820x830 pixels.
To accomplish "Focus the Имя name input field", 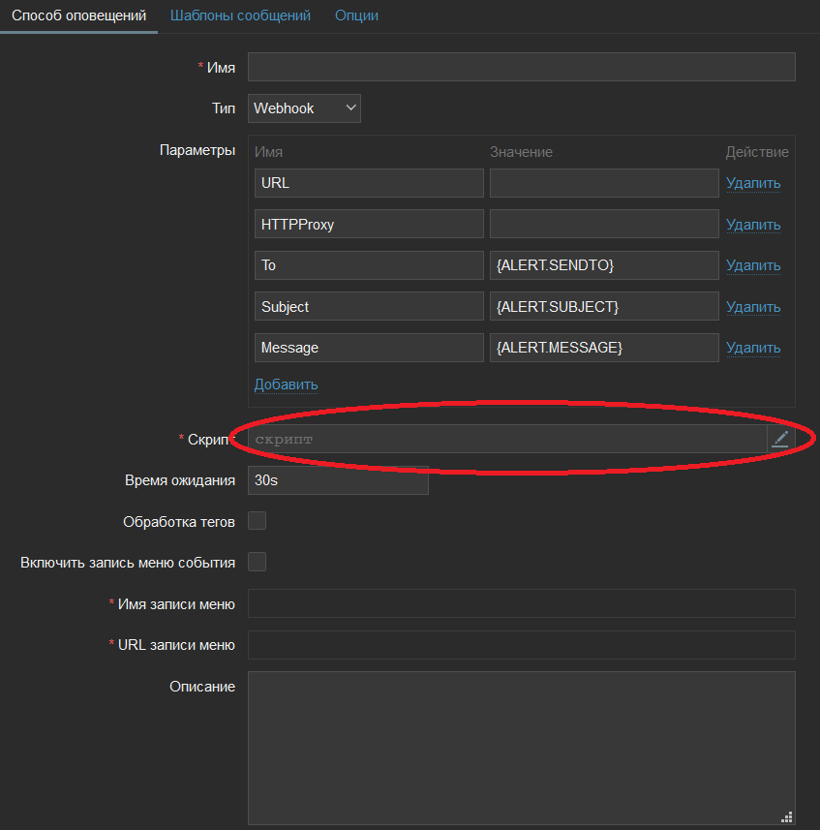I will (521, 67).
